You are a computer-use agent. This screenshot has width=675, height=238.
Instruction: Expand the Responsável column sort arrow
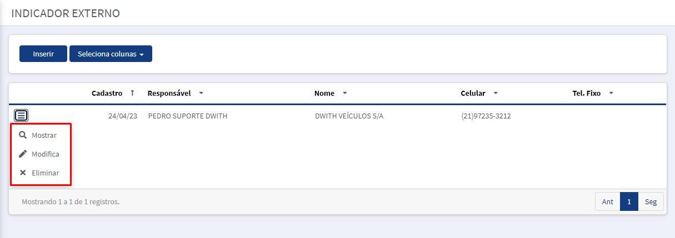pyautogui.click(x=201, y=93)
